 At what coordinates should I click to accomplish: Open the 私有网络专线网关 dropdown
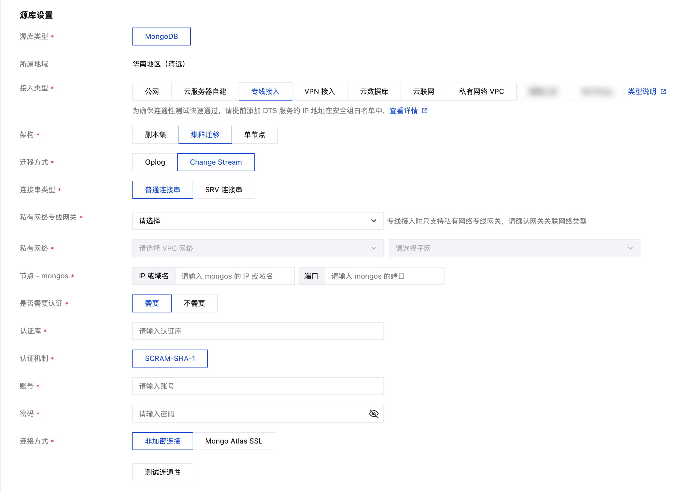(258, 221)
